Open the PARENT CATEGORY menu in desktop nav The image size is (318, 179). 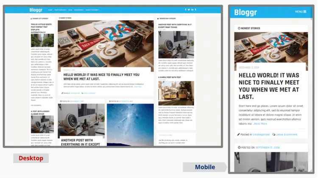pyautogui.click(x=92, y=10)
